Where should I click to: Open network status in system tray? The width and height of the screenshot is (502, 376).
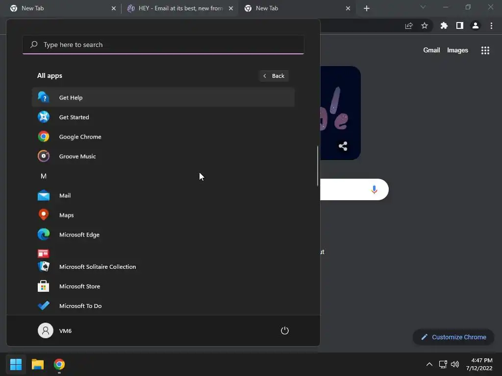tap(443, 364)
